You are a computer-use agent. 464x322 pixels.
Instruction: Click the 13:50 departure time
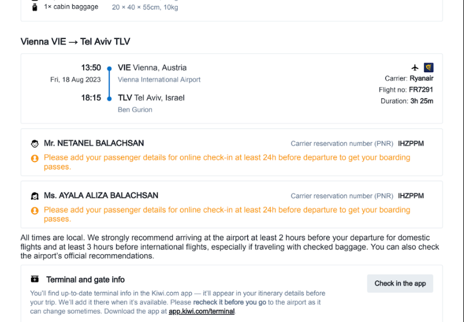91,68
